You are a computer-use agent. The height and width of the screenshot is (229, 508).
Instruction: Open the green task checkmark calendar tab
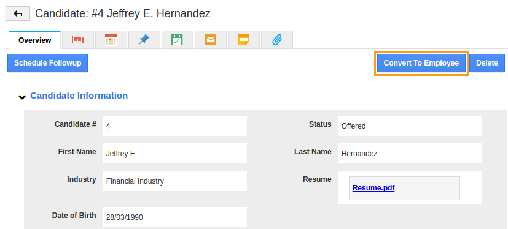pos(178,40)
